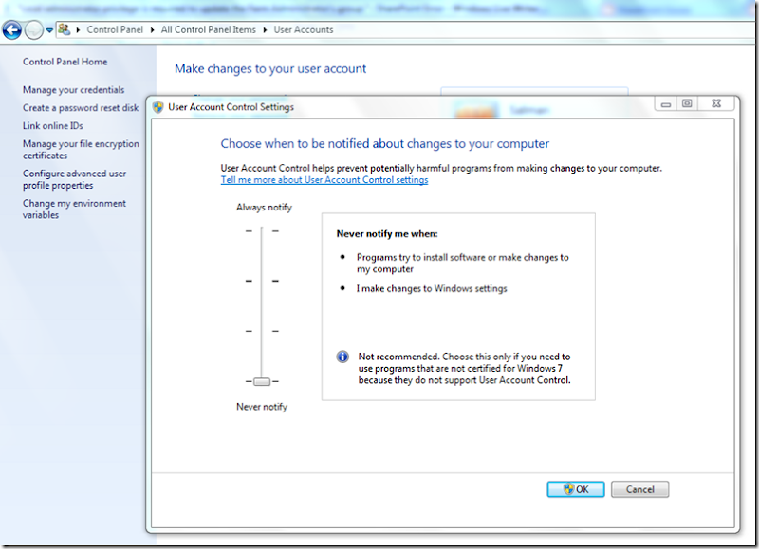Viewport: 759px width, 549px height.
Task: Click the "Make changes to your user account" heading
Action: click(x=270, y=68)
